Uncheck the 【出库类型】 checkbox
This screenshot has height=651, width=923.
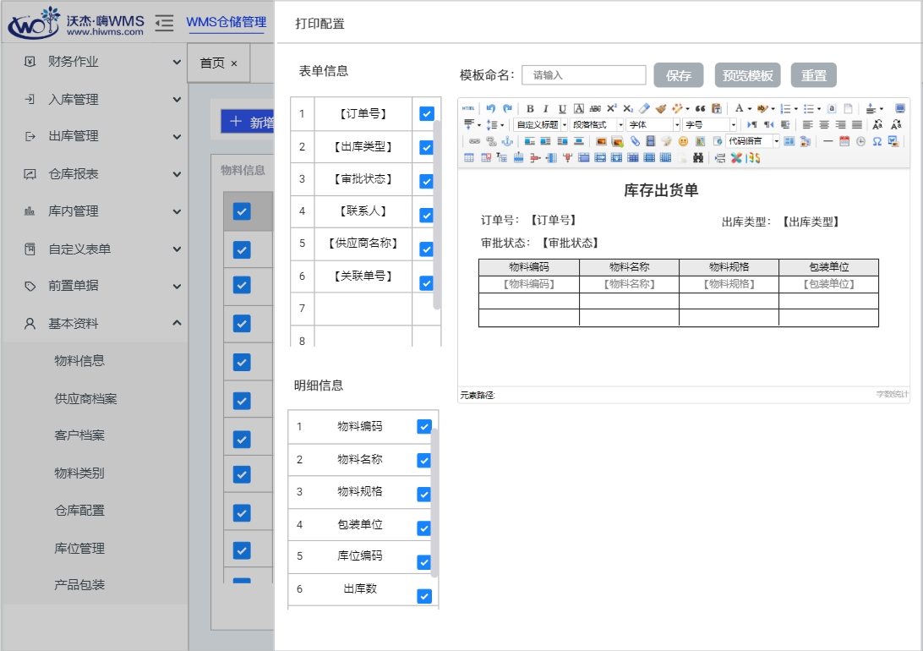point(427,147)
